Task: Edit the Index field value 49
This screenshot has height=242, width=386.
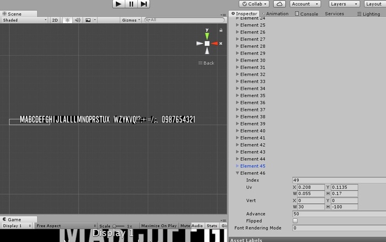Action: pos(339,180)
